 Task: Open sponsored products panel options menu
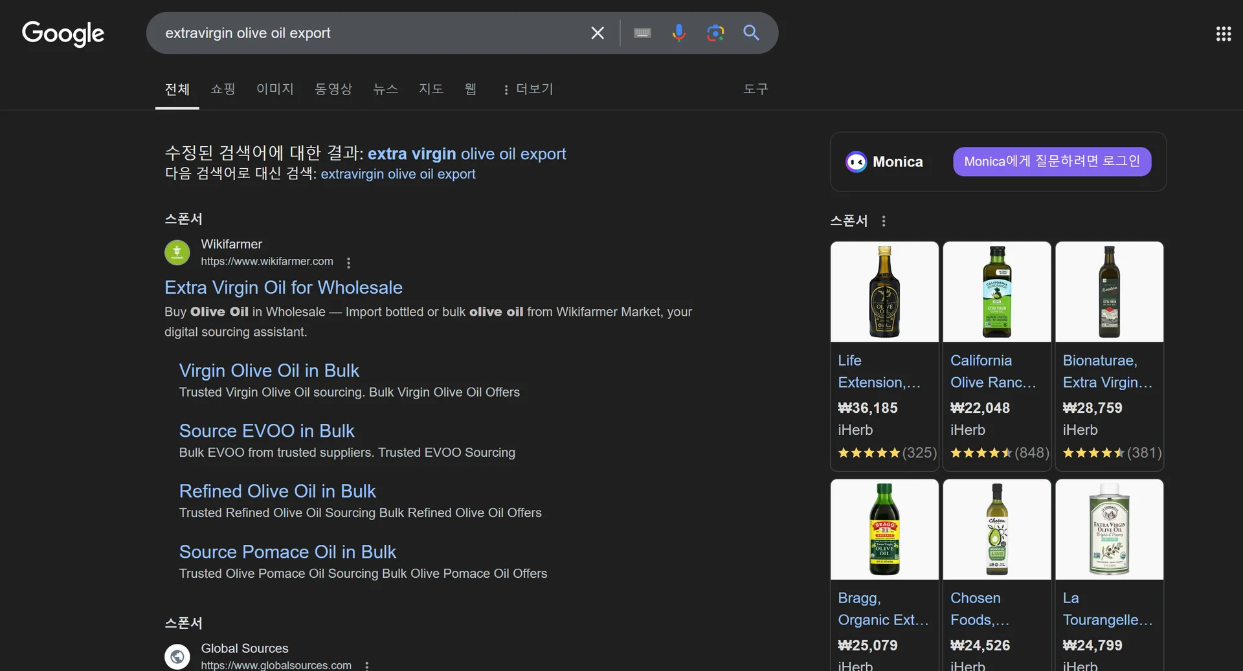tap(884, 221)
